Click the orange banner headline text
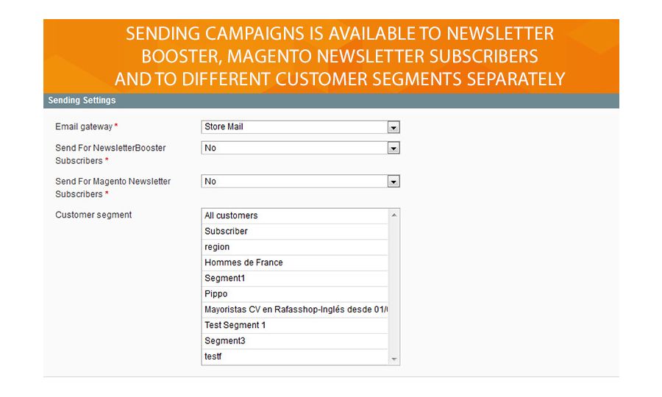The width and height of the screenshot is (662, 397). coord(339,57)
